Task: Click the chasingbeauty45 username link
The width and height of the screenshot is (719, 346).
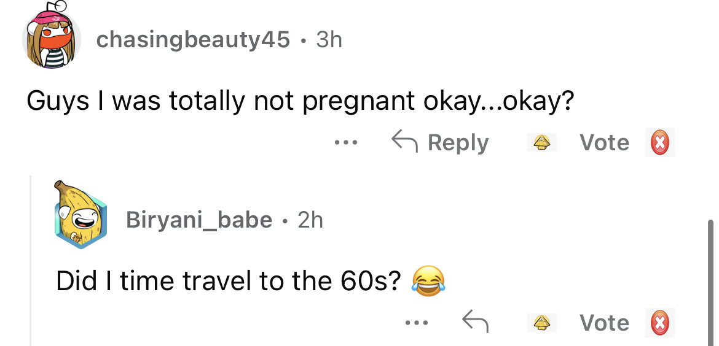Action: click(x=193, y=40)
